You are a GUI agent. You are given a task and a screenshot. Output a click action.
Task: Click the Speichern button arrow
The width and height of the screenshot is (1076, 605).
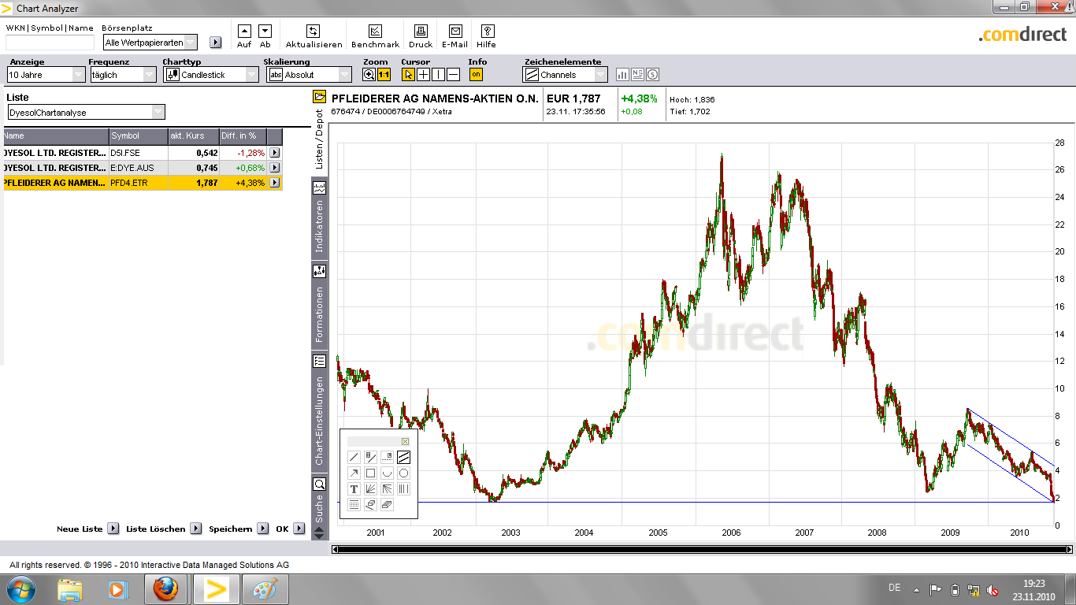click(x=262, y=529)
